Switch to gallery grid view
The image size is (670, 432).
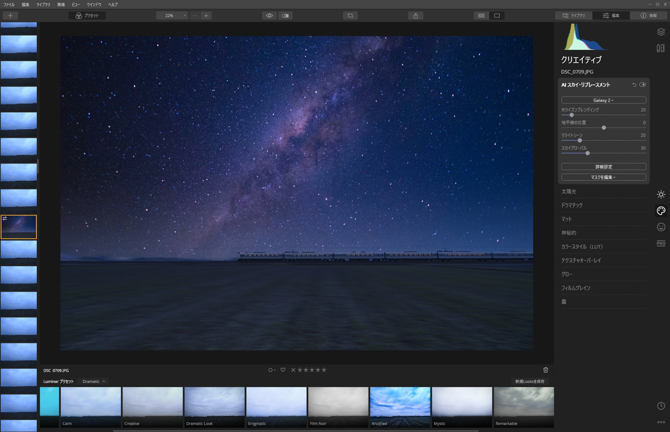[x=481, y=16]
